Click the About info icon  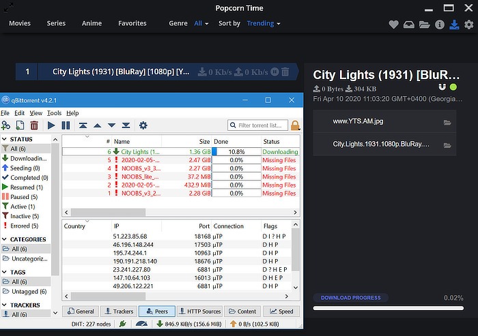tap(439, 25)
